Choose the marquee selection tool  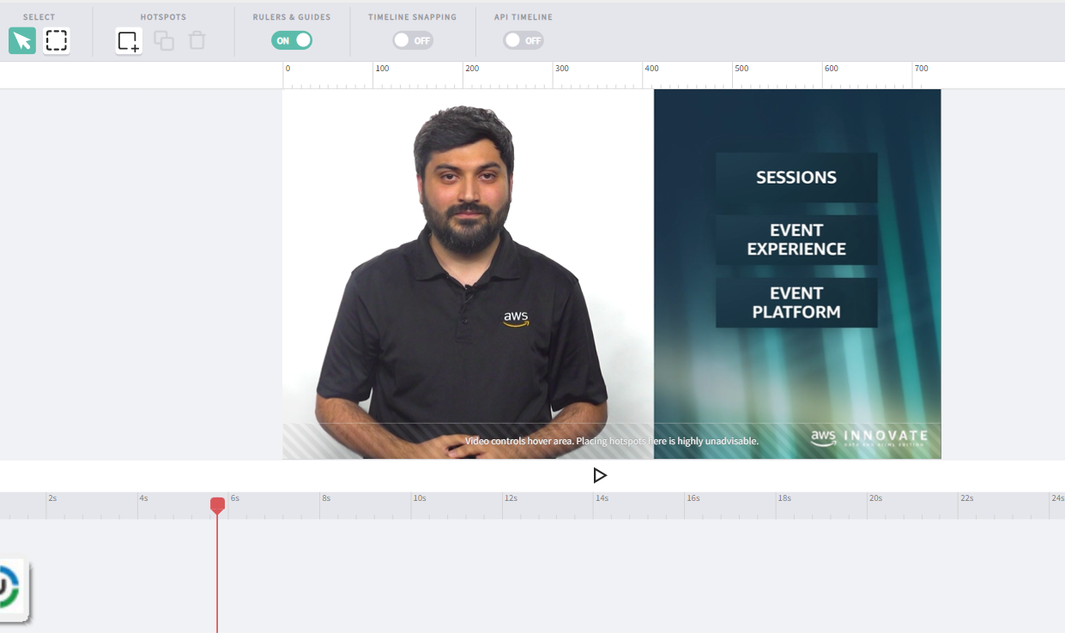tap(57, 40)
